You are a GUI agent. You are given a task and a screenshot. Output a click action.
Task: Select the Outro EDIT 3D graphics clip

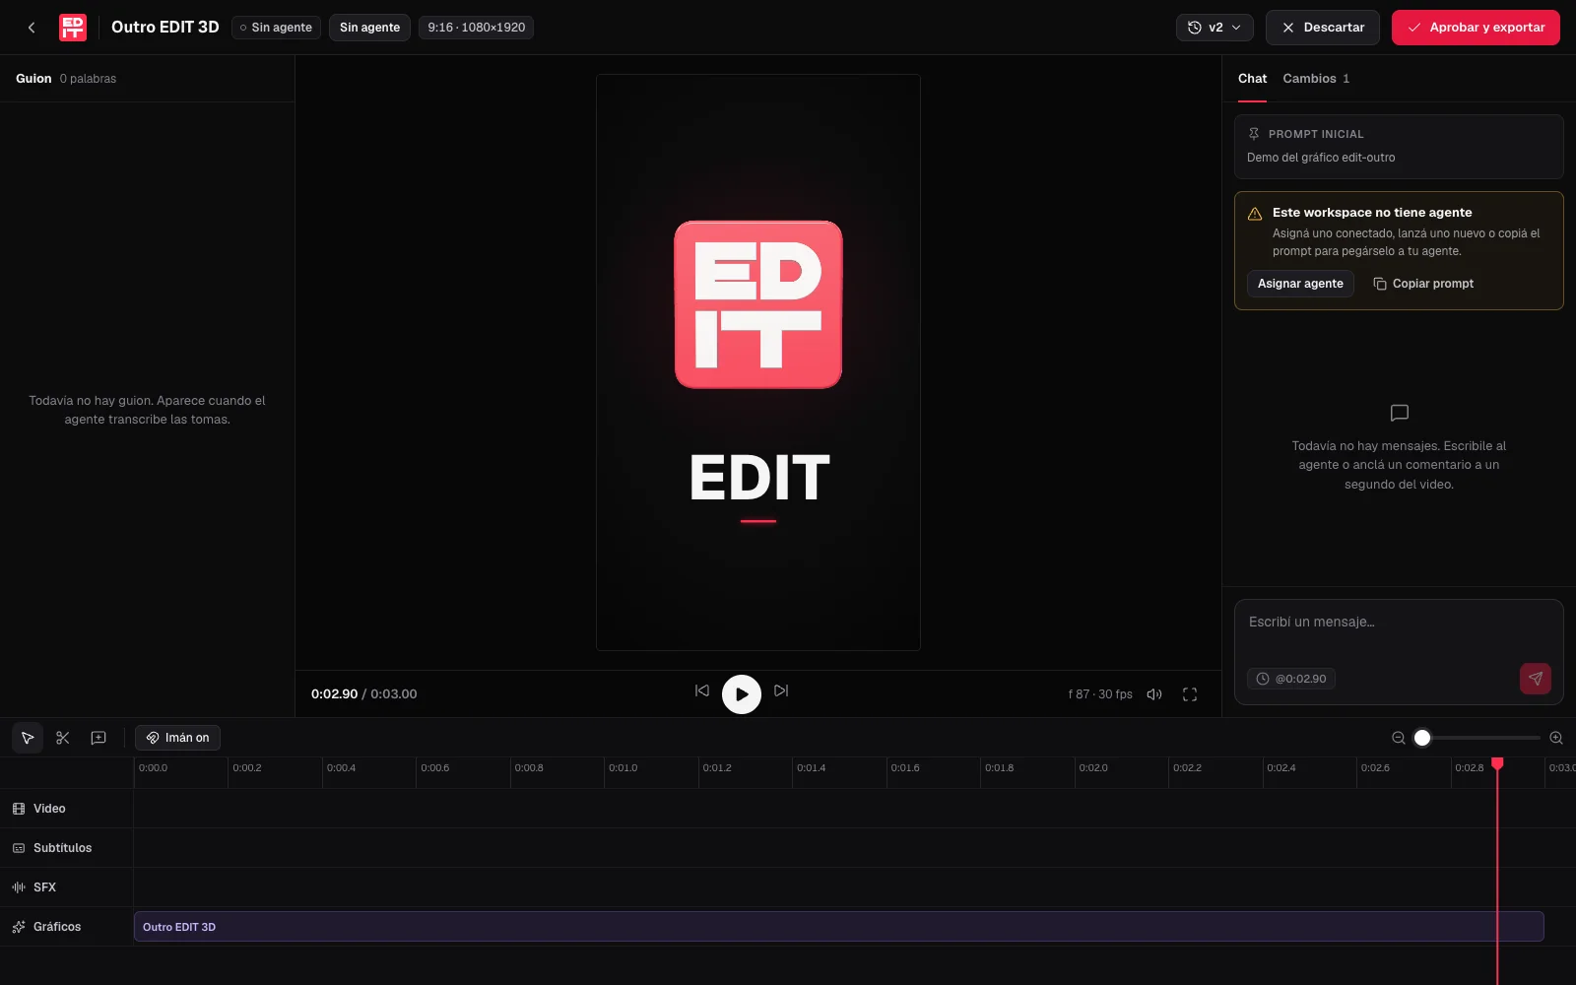pyautogui.click(x=839, y=927)
